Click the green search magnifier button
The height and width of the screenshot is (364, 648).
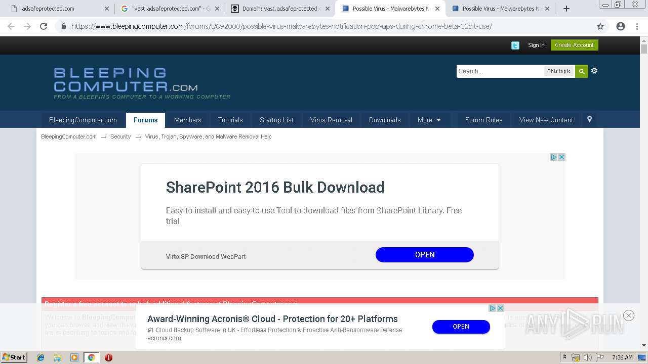(x=582, y=71)
